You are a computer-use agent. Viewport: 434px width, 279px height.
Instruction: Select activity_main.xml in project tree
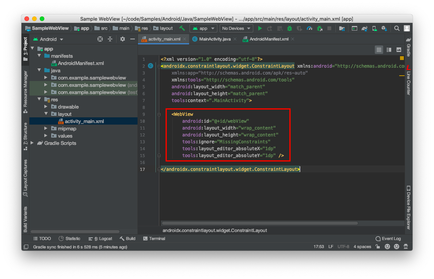83,121
